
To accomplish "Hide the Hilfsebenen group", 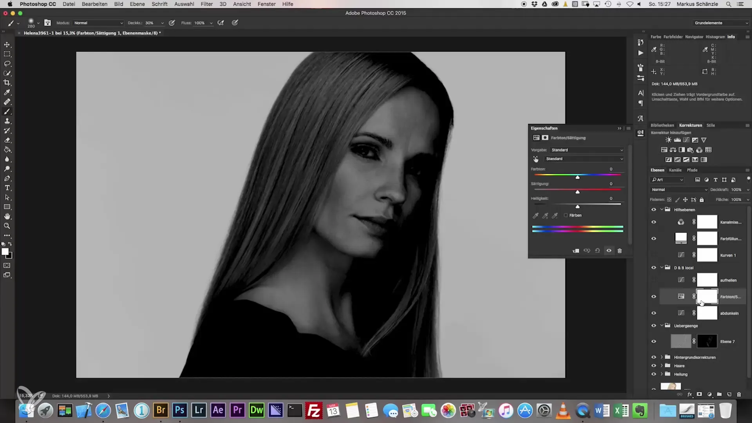I will pos(654,210).
